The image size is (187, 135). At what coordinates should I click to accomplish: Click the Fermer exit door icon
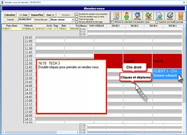pos(181,16)
